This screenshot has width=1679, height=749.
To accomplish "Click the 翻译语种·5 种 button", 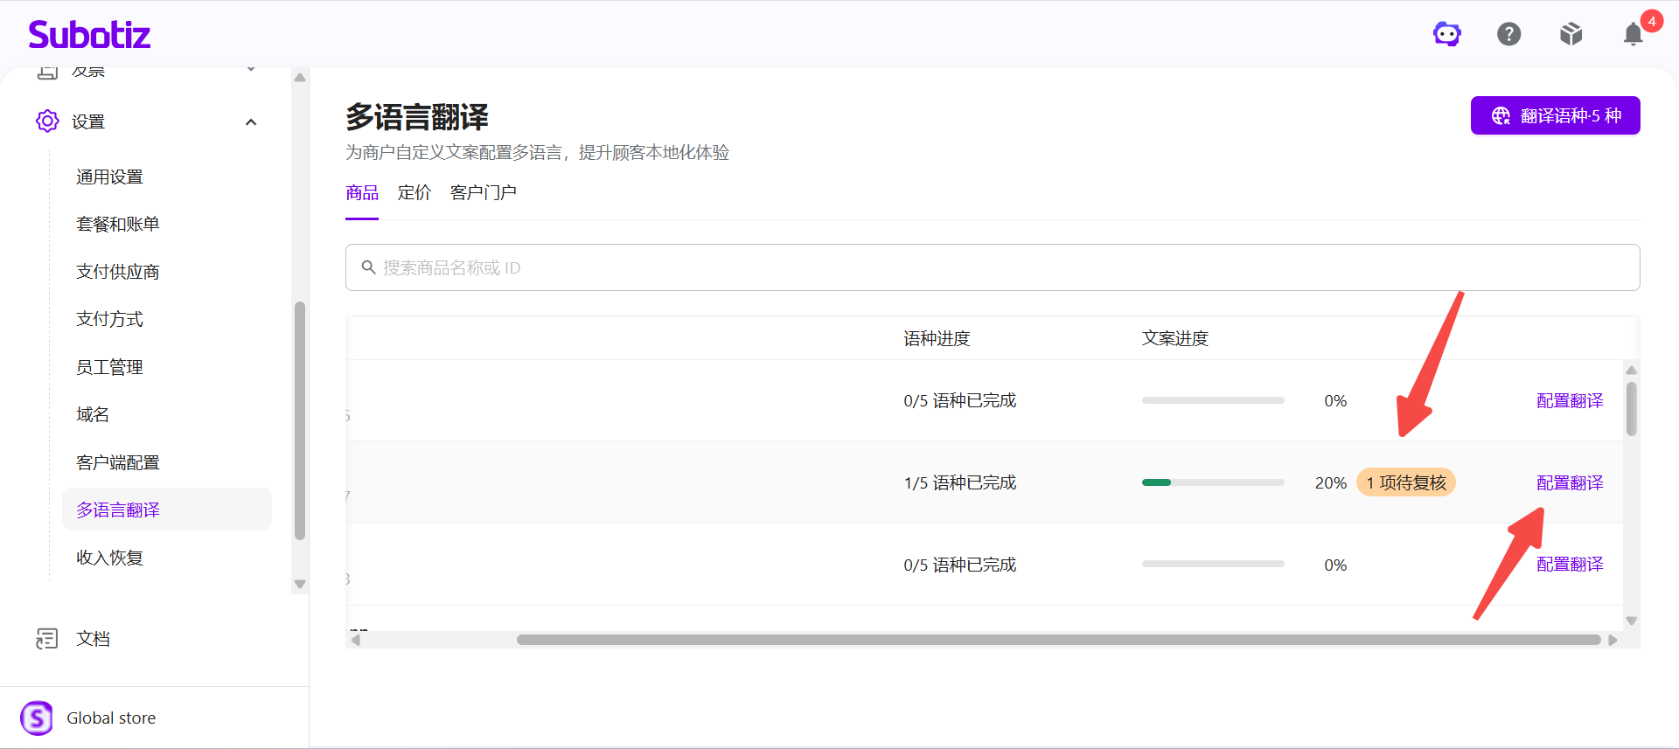I will pos(1555,115).
